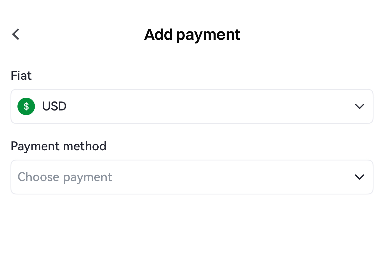Open the Choose payment dropdown
384x266 pixels.
(x=192, y=177)
